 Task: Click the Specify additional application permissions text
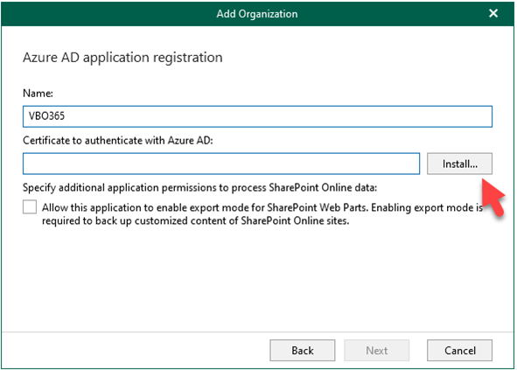(199, 188)
